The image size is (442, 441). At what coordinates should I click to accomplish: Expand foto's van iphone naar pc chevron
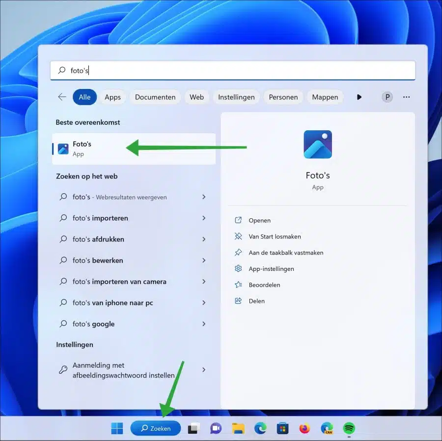coord(204,302)
